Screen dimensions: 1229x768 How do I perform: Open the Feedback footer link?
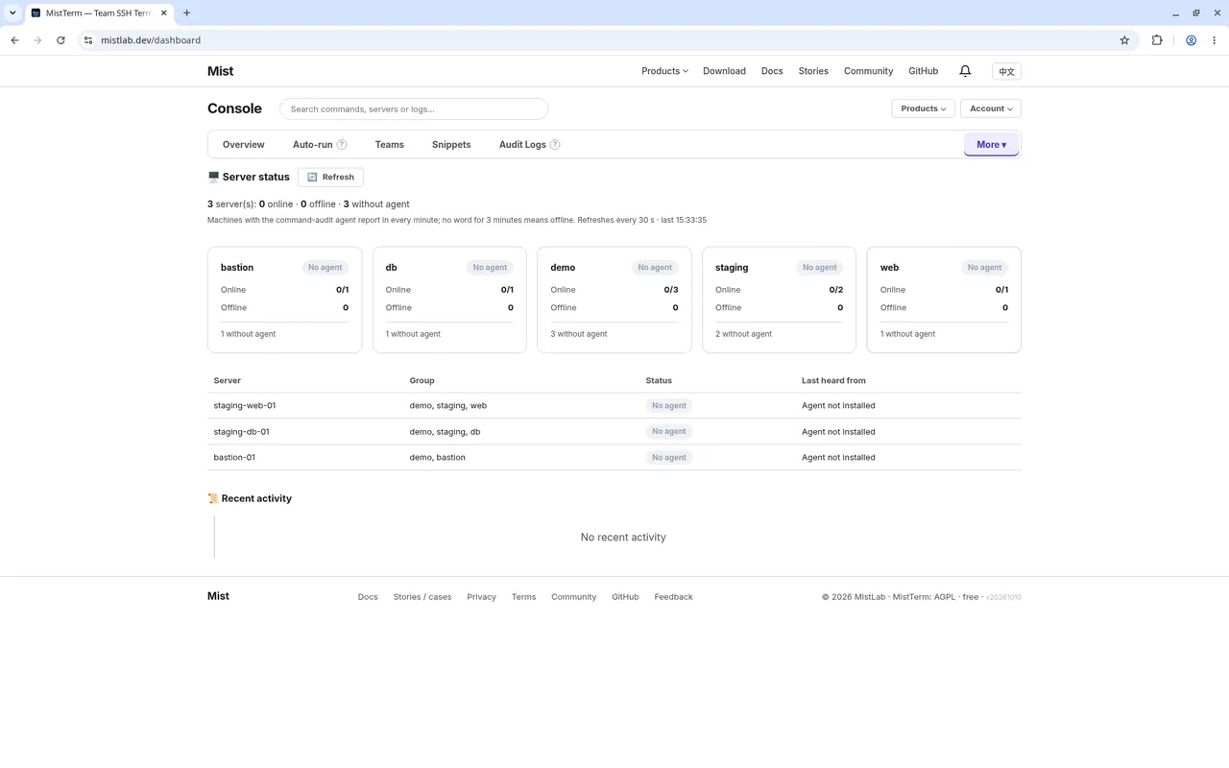673,597
